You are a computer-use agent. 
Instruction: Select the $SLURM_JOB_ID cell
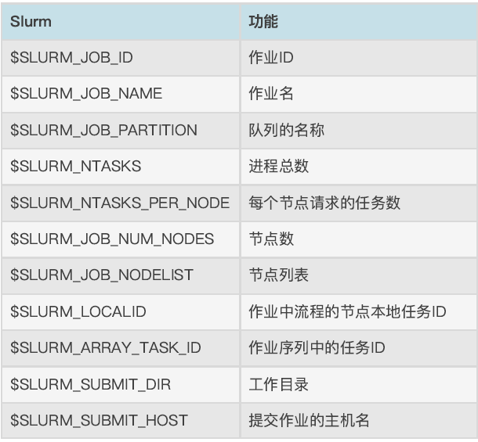121,58
